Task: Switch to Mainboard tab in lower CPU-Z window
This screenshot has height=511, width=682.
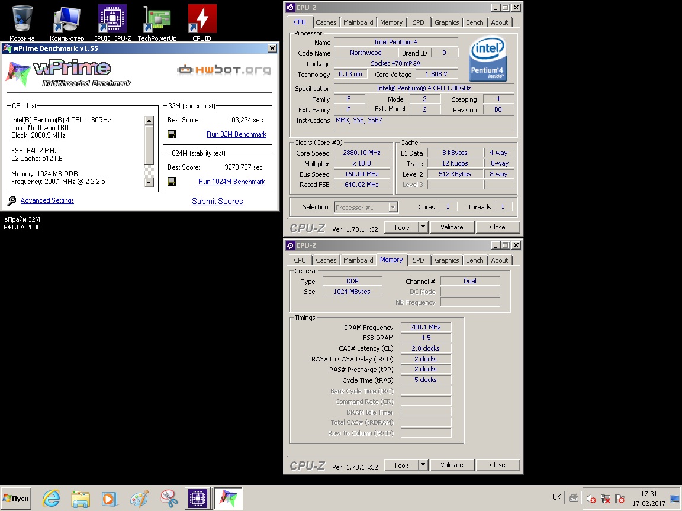Action: tap(358, 260)
